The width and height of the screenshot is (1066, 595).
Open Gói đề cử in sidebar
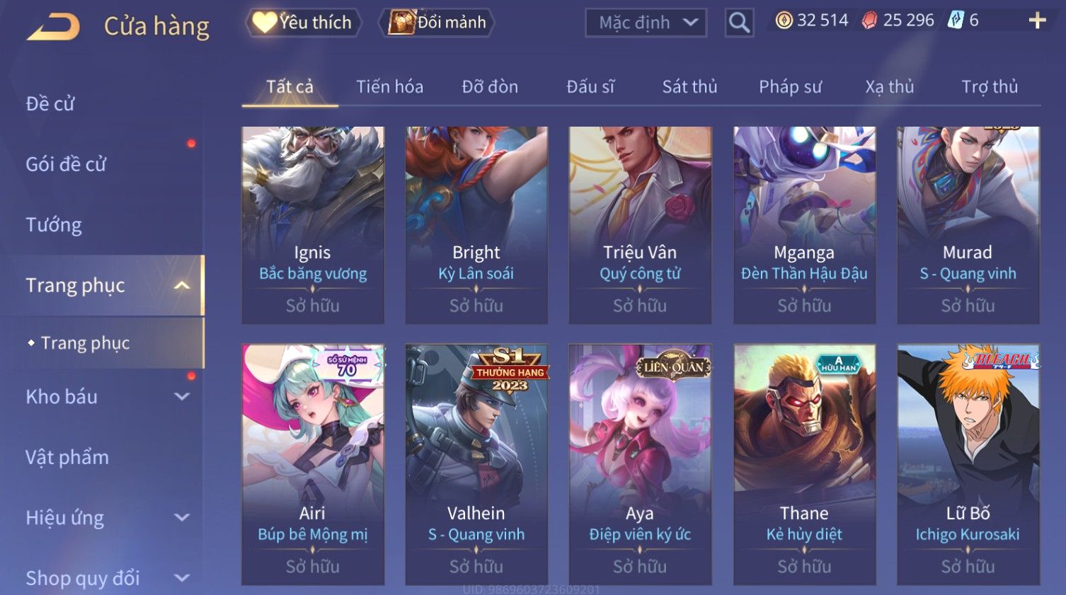point(66,164)
